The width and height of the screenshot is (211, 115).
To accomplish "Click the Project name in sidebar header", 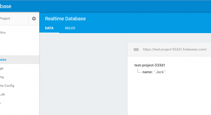I will pos(5,19).
